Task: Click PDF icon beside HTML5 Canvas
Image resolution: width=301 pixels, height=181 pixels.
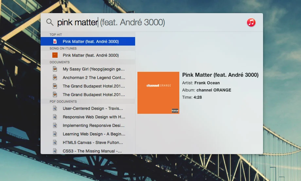Action: coord(55,142)
